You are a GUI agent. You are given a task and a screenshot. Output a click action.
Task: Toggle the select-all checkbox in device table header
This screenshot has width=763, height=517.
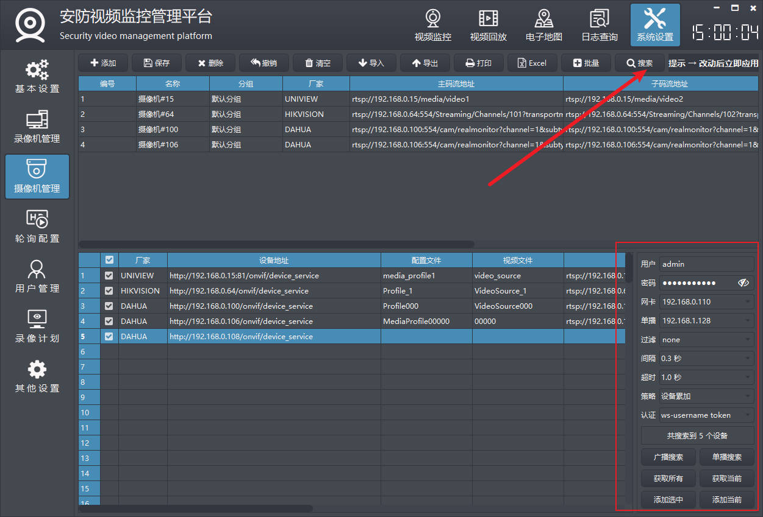point(109,260)
